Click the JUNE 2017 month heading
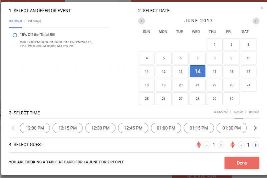The image size is (267, 178). [199, 21]
